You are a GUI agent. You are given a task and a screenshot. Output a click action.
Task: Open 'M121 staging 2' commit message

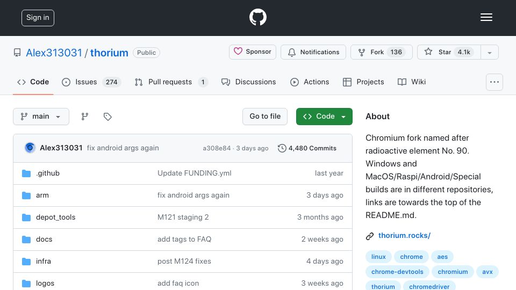(x=183, y=218)
